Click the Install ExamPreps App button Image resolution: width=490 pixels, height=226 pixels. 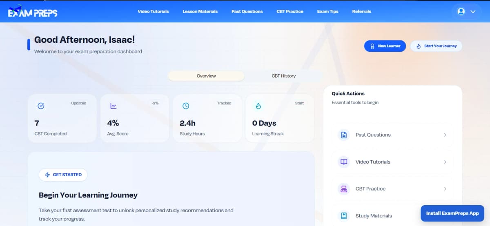452,213
